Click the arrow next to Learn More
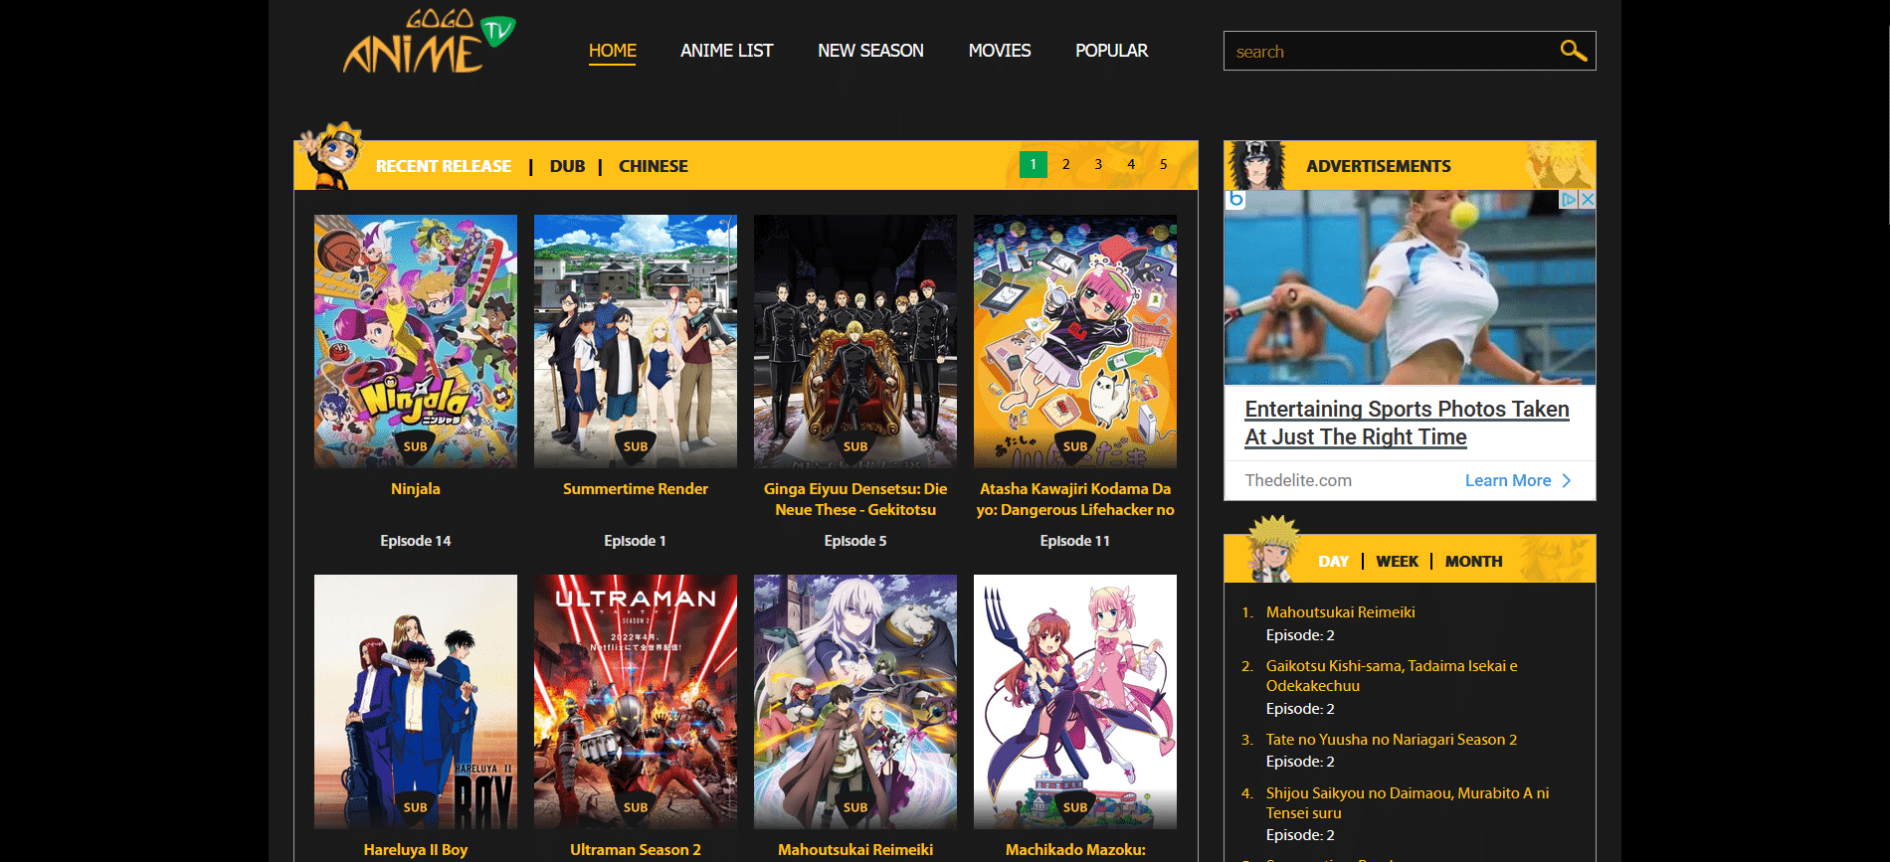This screenshot has width=1890, height=862. click(1567, 480)
